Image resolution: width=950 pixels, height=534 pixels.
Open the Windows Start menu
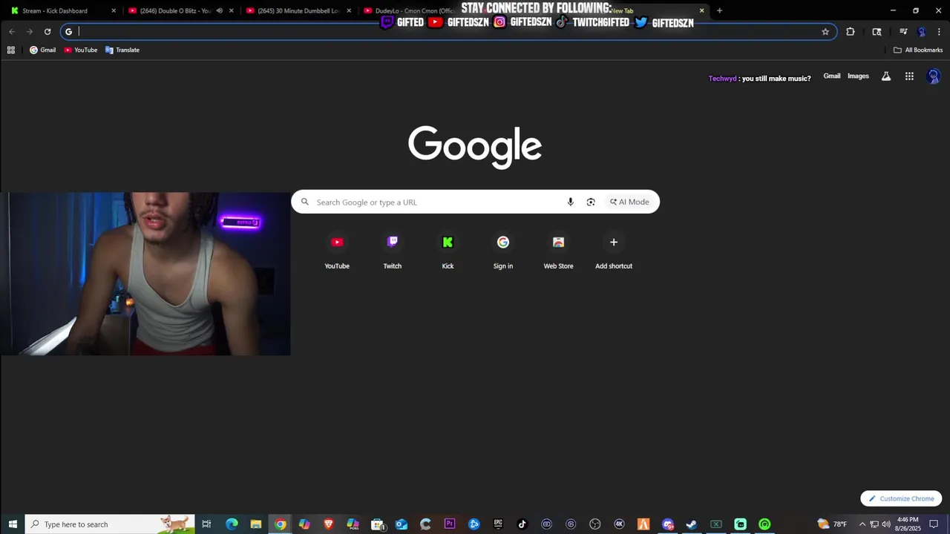13,524
